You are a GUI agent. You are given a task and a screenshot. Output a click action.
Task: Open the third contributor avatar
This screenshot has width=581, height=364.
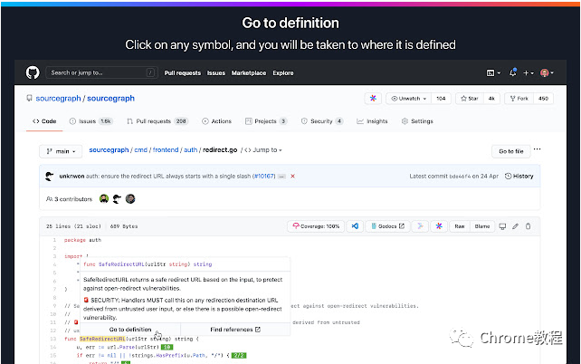click(130, 198)
